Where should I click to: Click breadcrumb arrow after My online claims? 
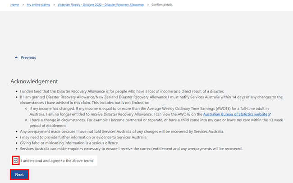coord(54,4)
